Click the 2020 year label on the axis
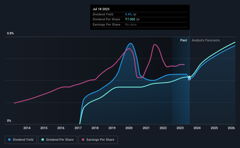The image size is (240, 148). tap(129, 128)
